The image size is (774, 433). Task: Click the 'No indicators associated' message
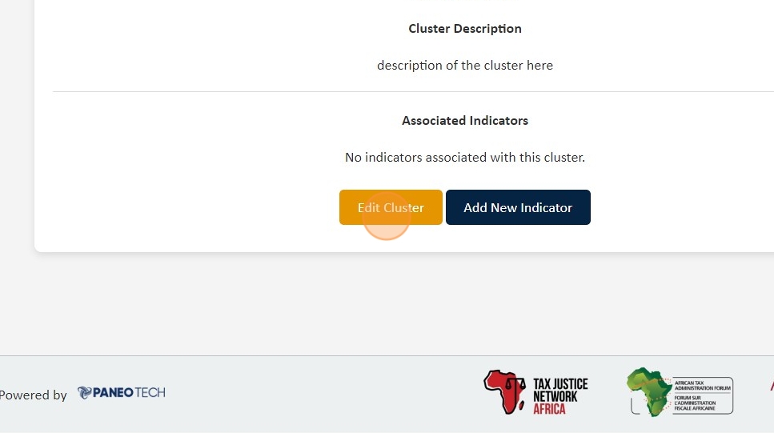coord(465,158)
